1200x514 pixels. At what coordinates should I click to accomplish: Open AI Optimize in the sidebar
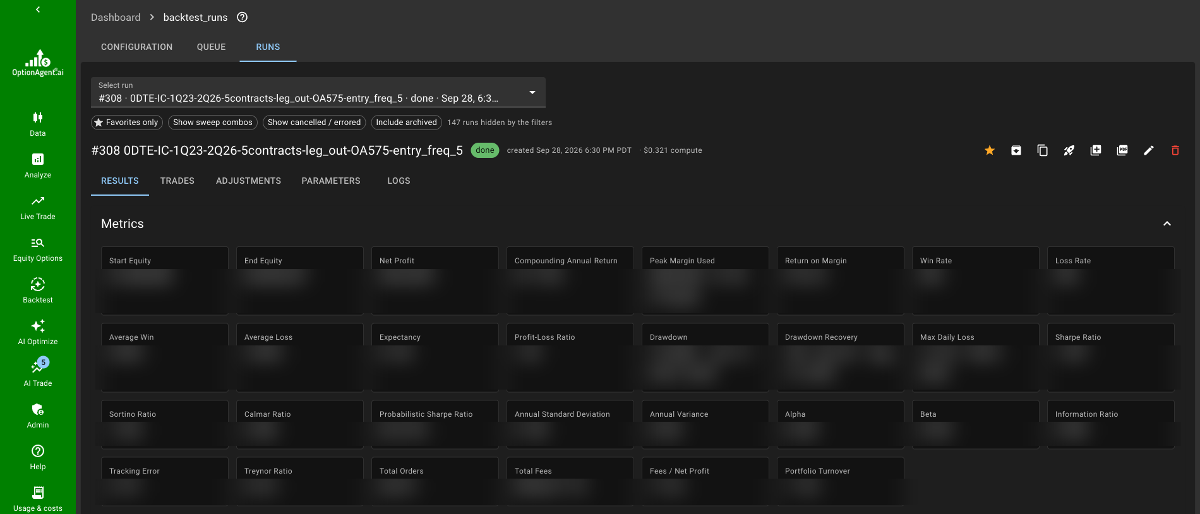point(38,332)
